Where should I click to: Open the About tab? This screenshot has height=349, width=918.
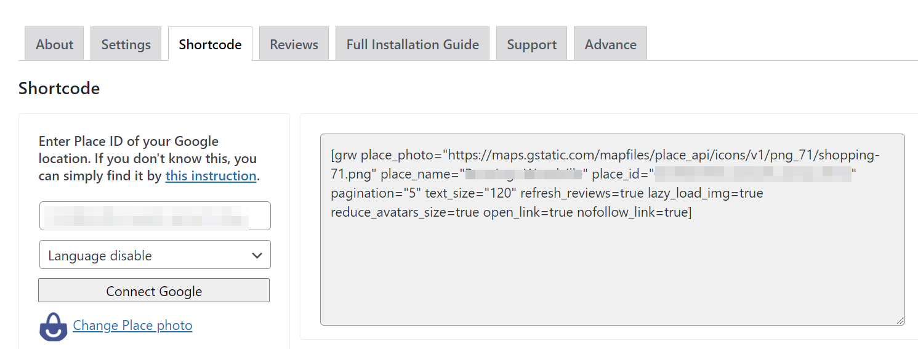point(54,44)
